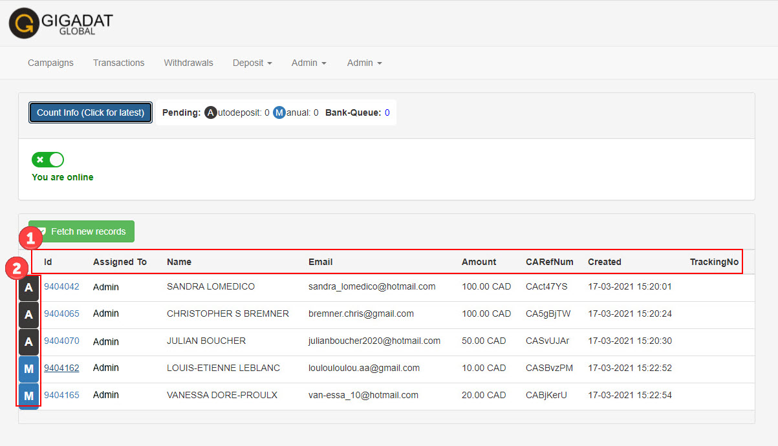The height and width of the screenshot is (446, 778).
Task: Click the CARefNum column header
Action: (550, 262)
